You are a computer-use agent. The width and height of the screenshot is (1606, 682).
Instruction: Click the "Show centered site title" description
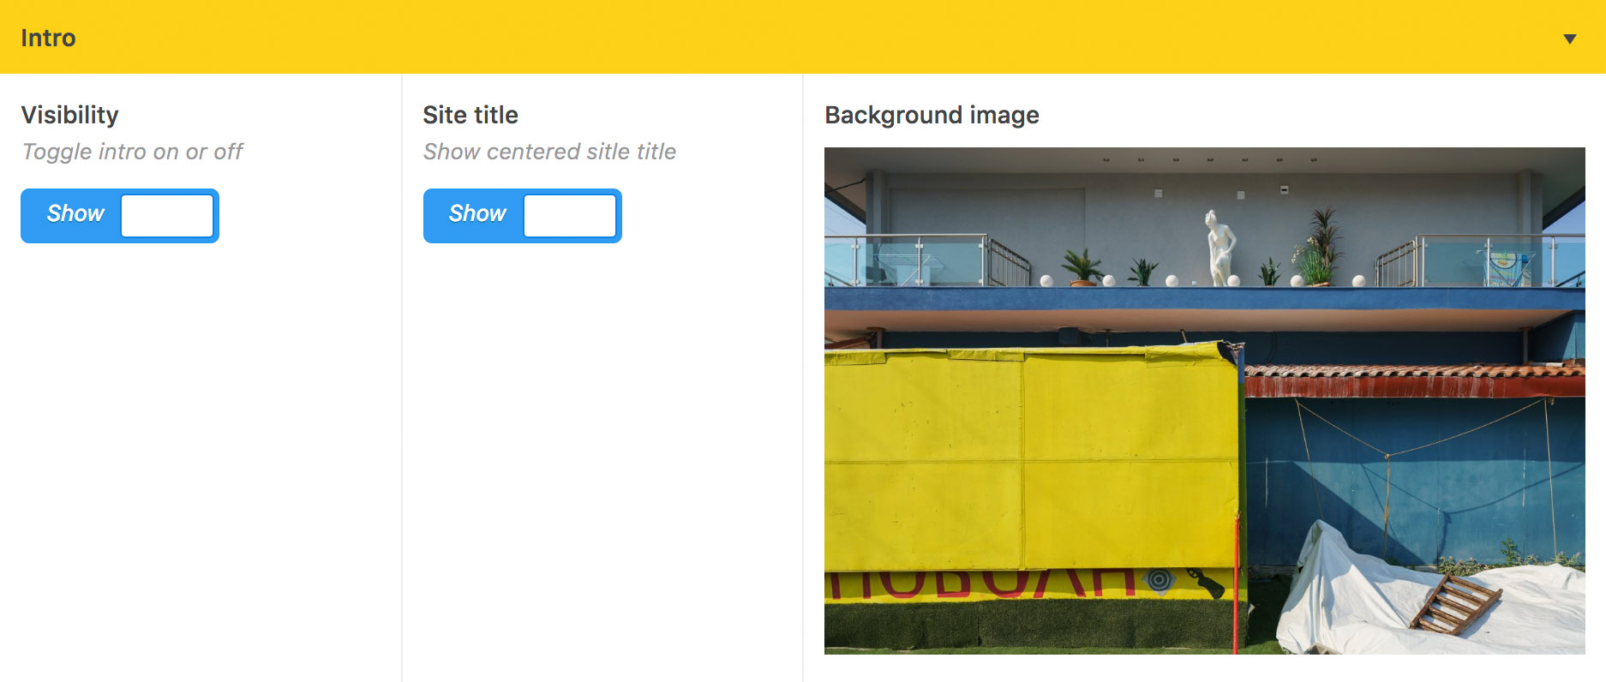[x=549, y=152]
